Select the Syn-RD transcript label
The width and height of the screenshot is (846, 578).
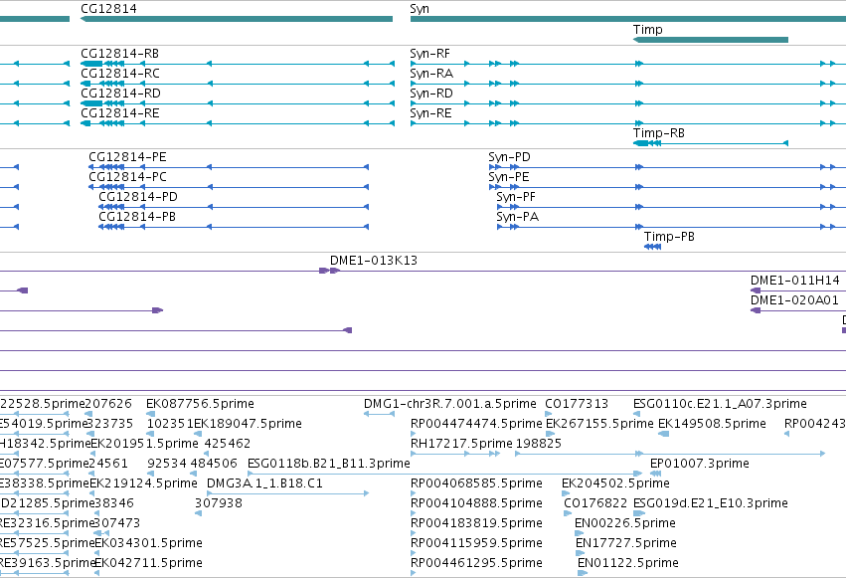point(431,94)
